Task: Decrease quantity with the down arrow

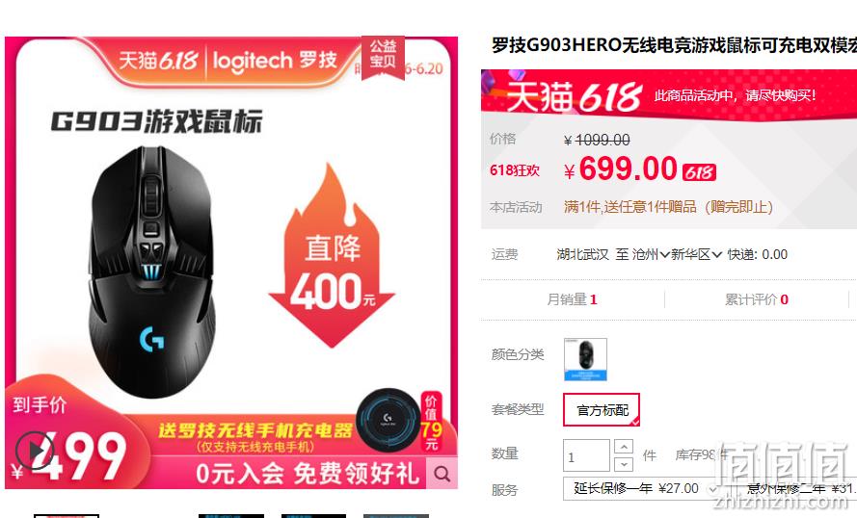Action: 624,464
